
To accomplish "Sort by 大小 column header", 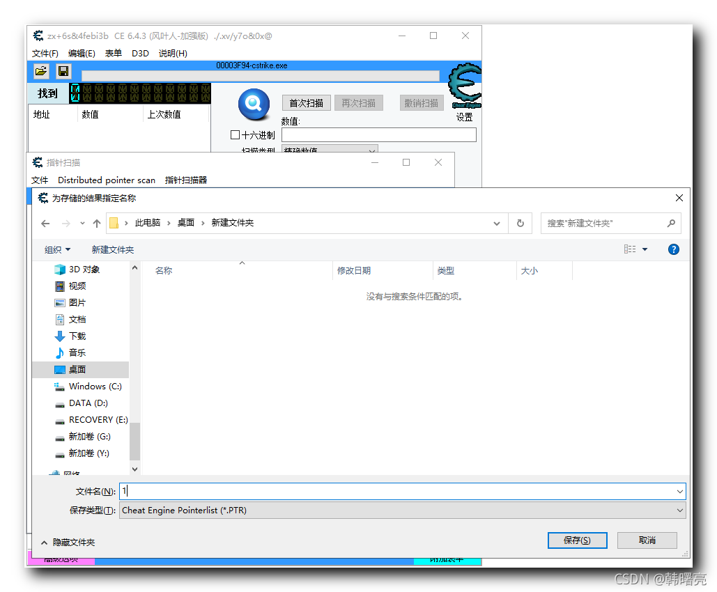I will 530,271.
